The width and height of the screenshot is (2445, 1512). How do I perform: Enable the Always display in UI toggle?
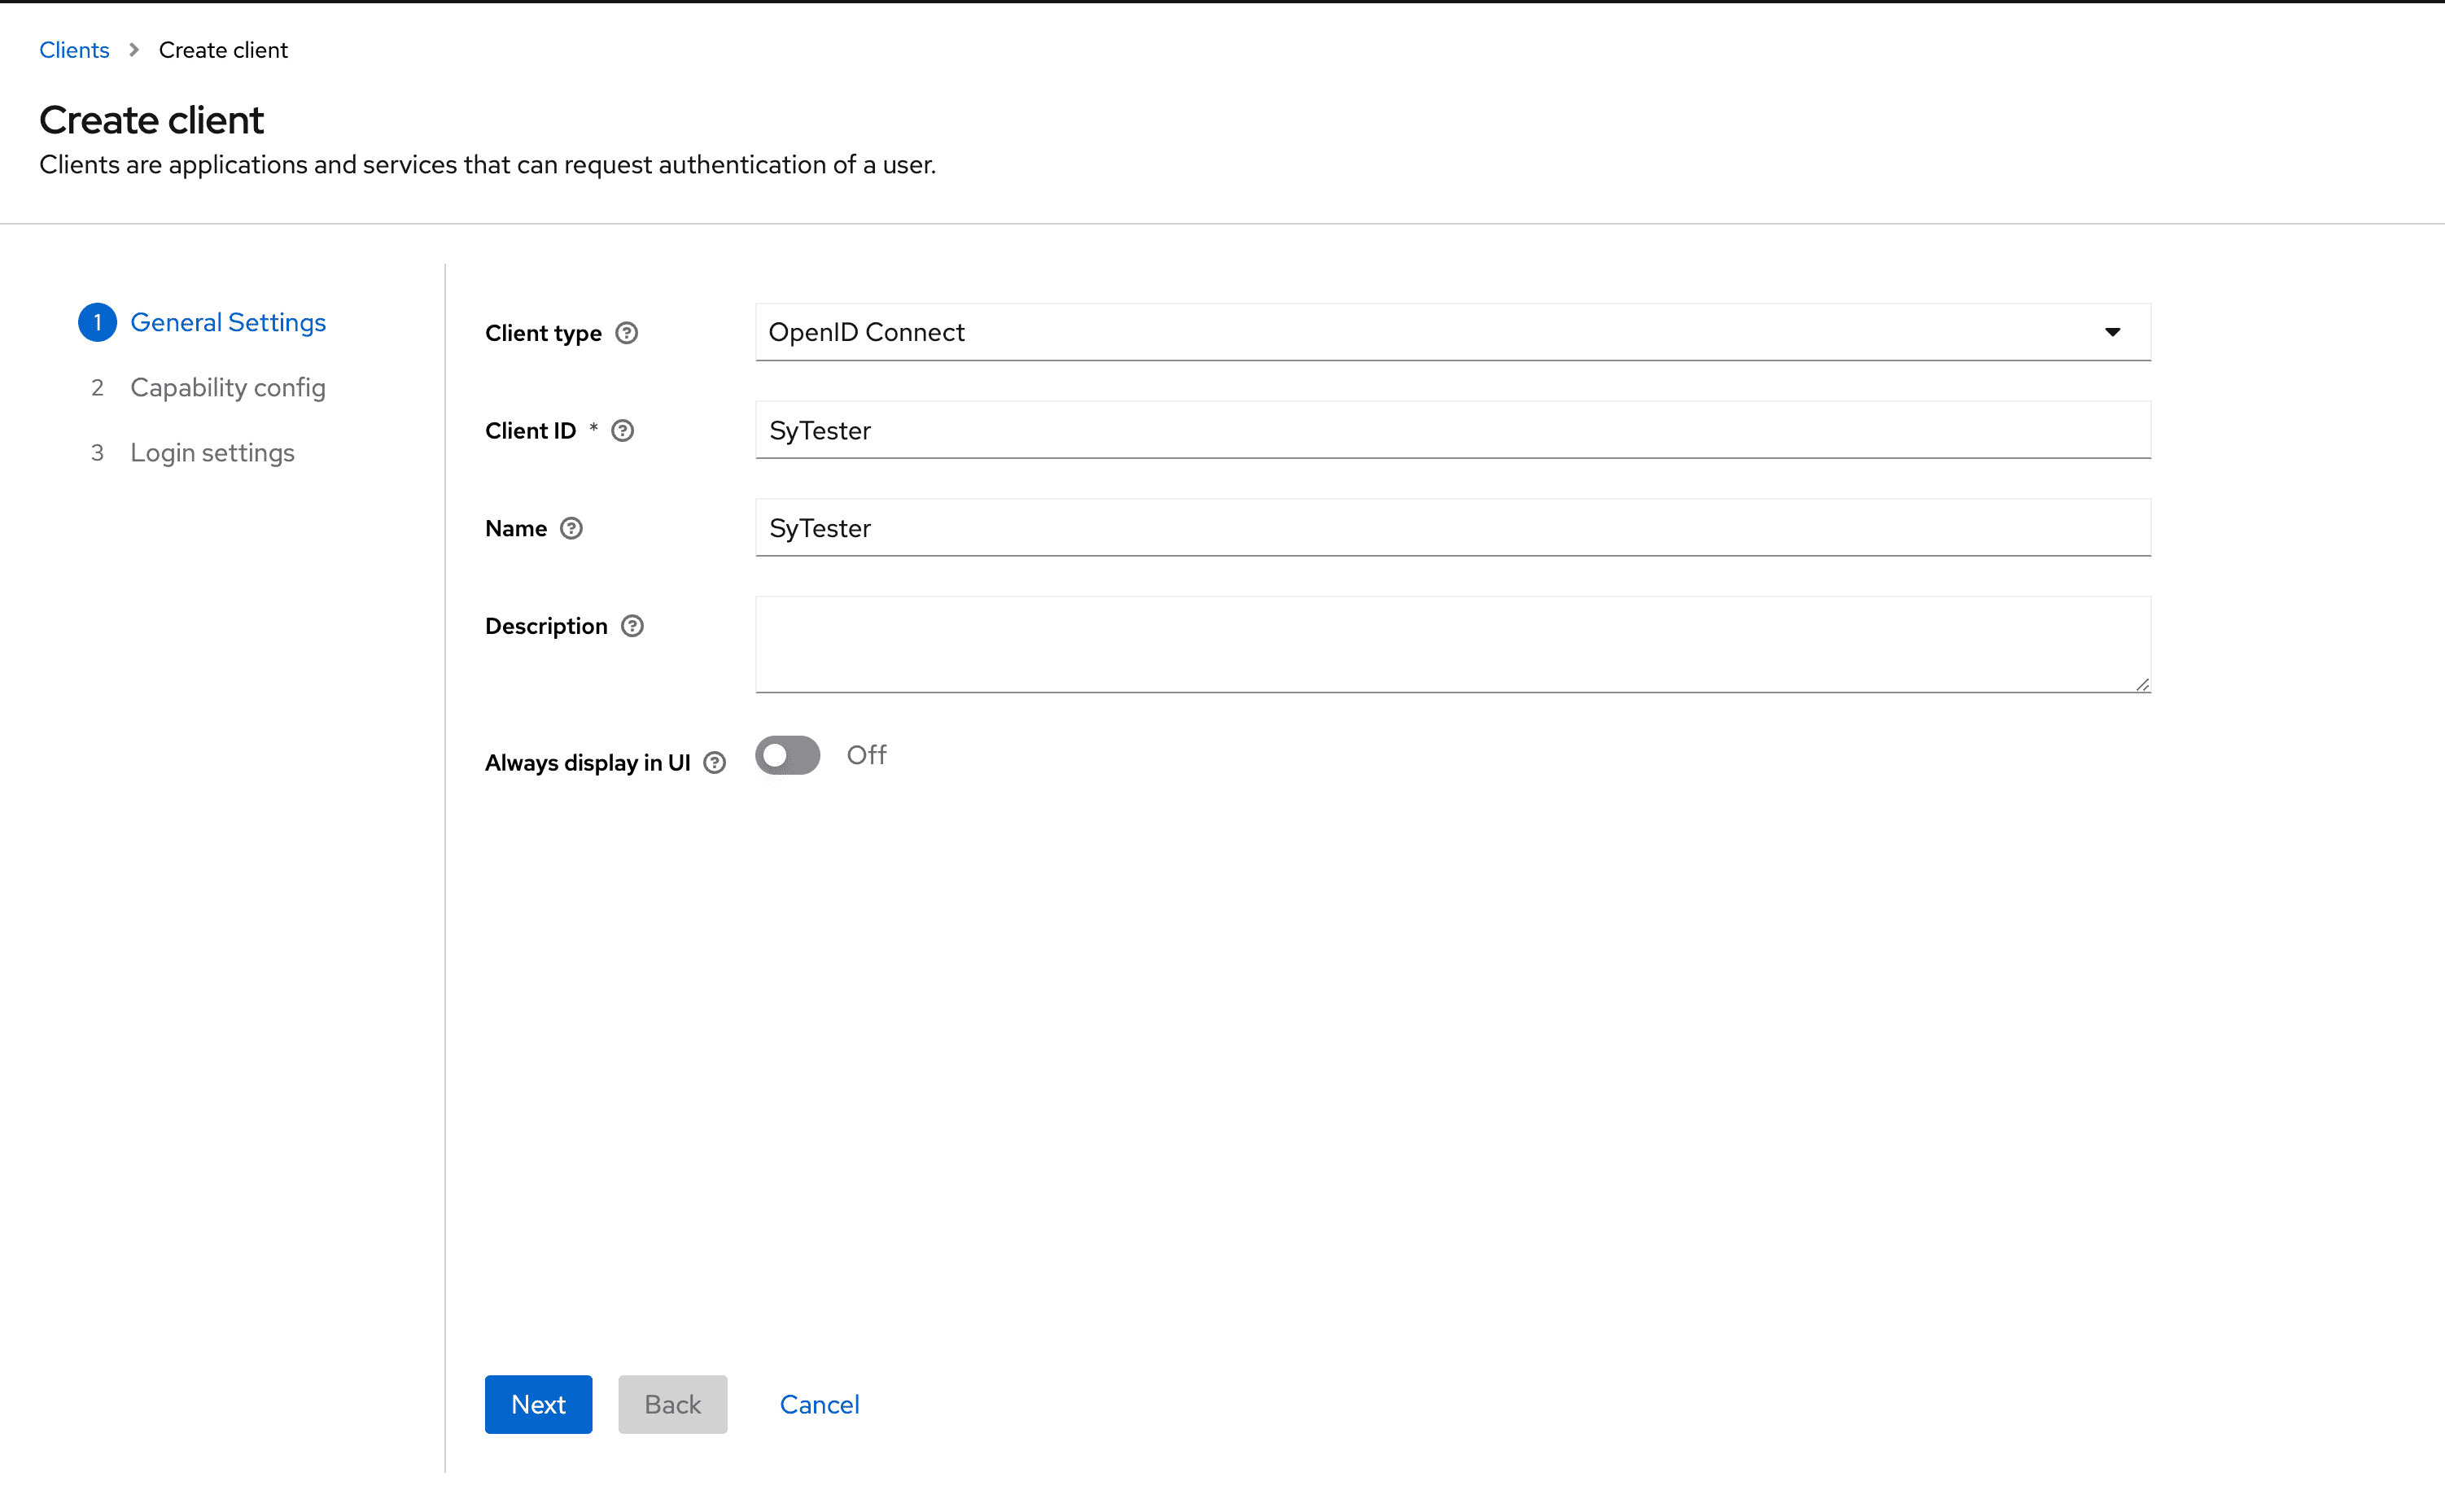(x=788, y=755)
